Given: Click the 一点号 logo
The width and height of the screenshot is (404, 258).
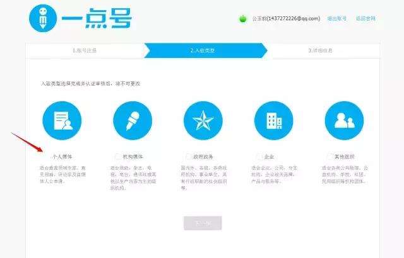Looking at the screenshot, I should coord(81,18).
